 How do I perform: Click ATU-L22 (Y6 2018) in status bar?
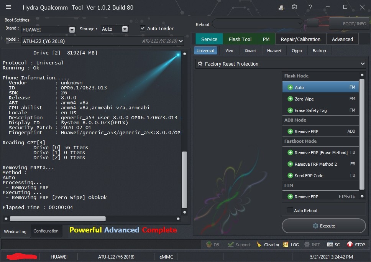pyautogui.click(x=116, y=257)
